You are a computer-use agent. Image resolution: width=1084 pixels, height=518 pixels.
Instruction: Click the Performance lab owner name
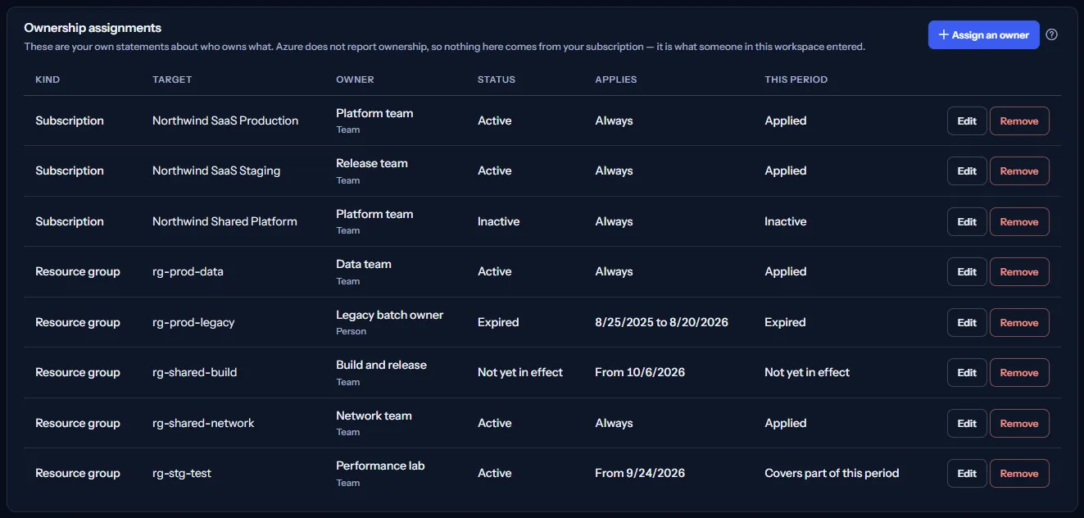point(380,466)
